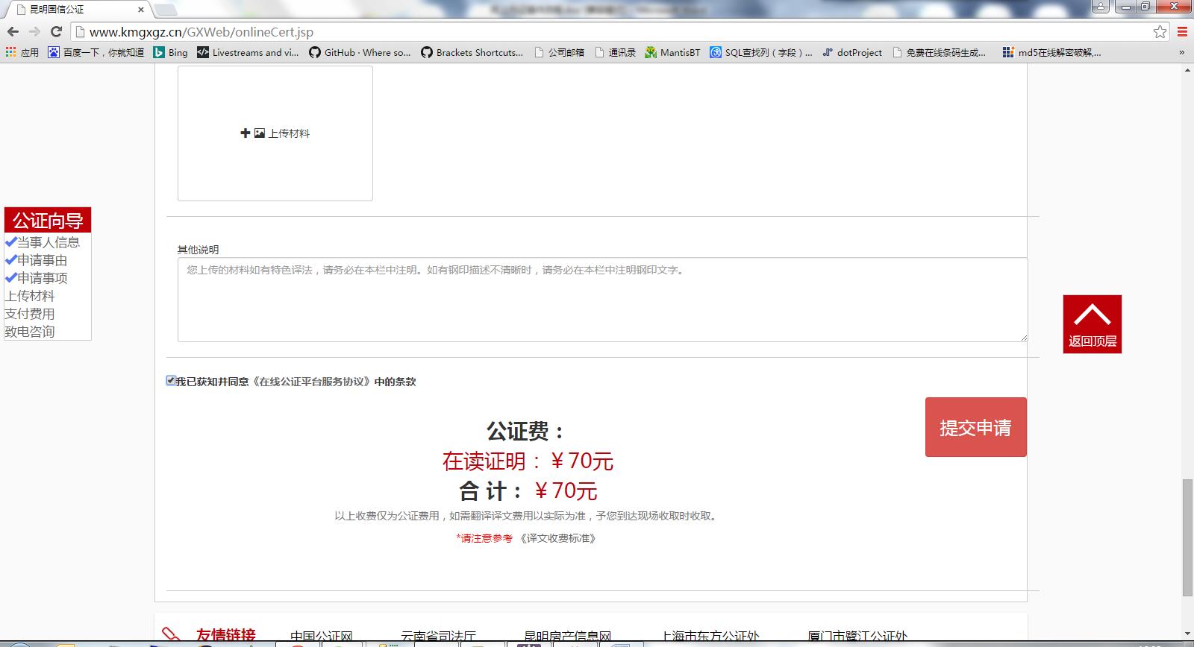Open the 译文收费标准 link
Screen dimensions: 1194x647
coord(558,538)
